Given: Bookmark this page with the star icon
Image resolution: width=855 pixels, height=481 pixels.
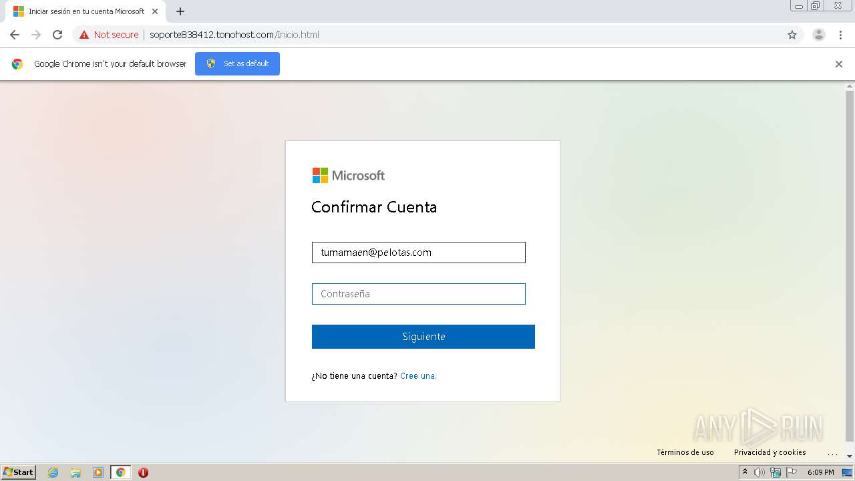Looking at the screenshot, I should 792,35.
